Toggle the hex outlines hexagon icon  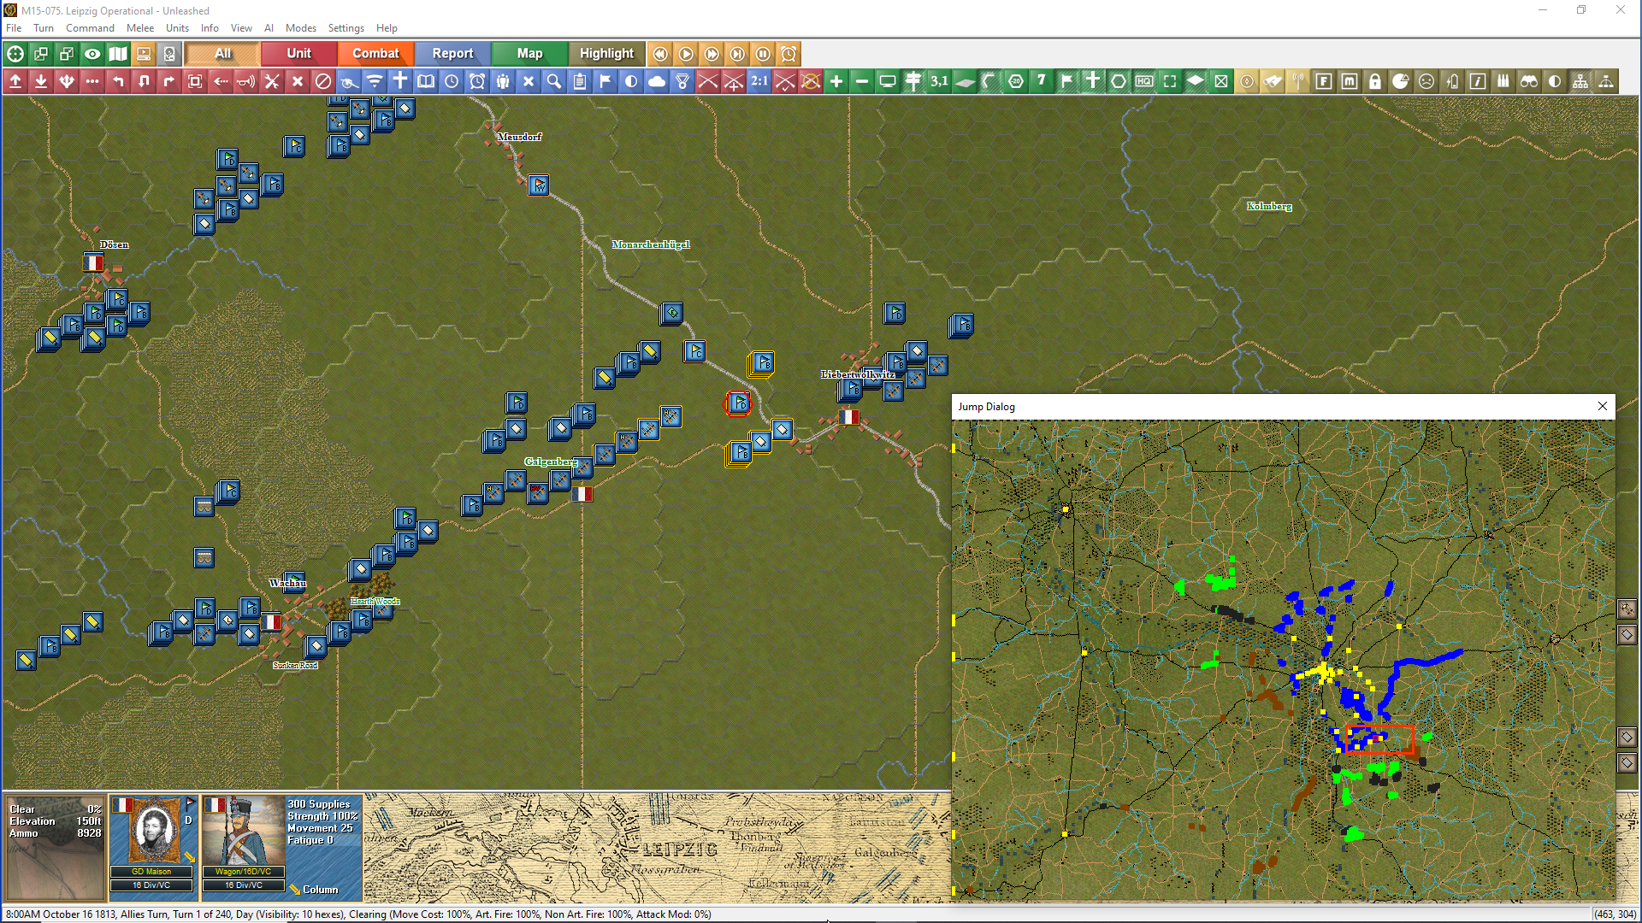click(1119, 81)
